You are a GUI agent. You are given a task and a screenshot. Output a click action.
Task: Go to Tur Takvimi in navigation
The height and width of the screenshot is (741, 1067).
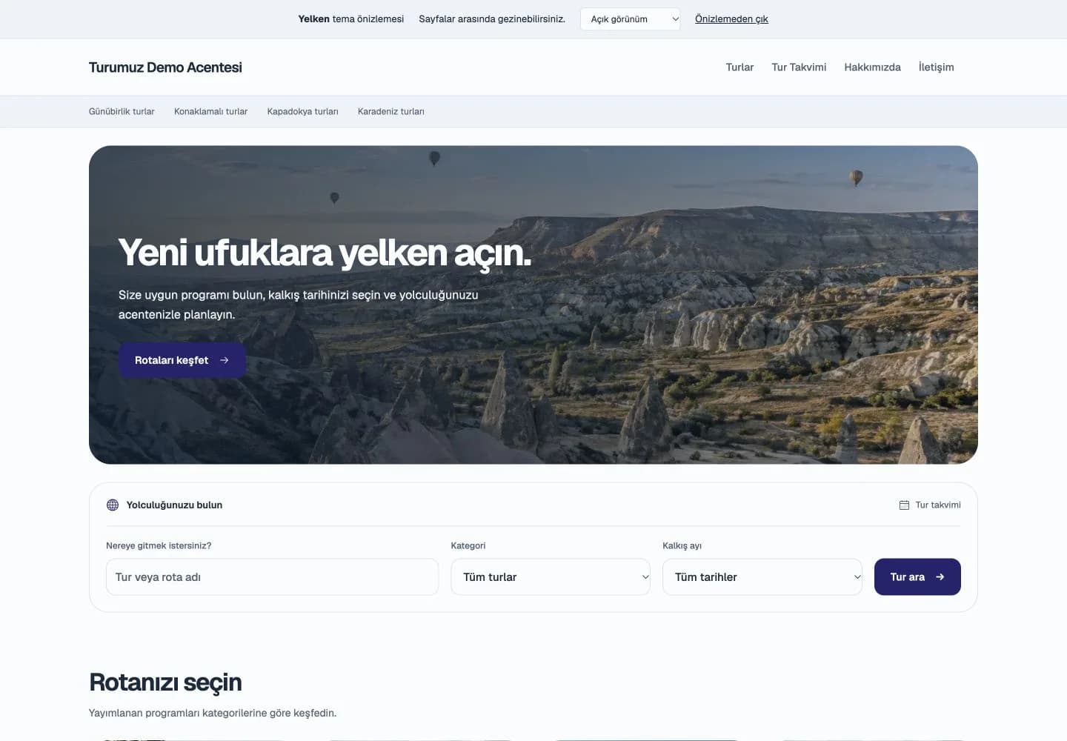tap(799, 67)
